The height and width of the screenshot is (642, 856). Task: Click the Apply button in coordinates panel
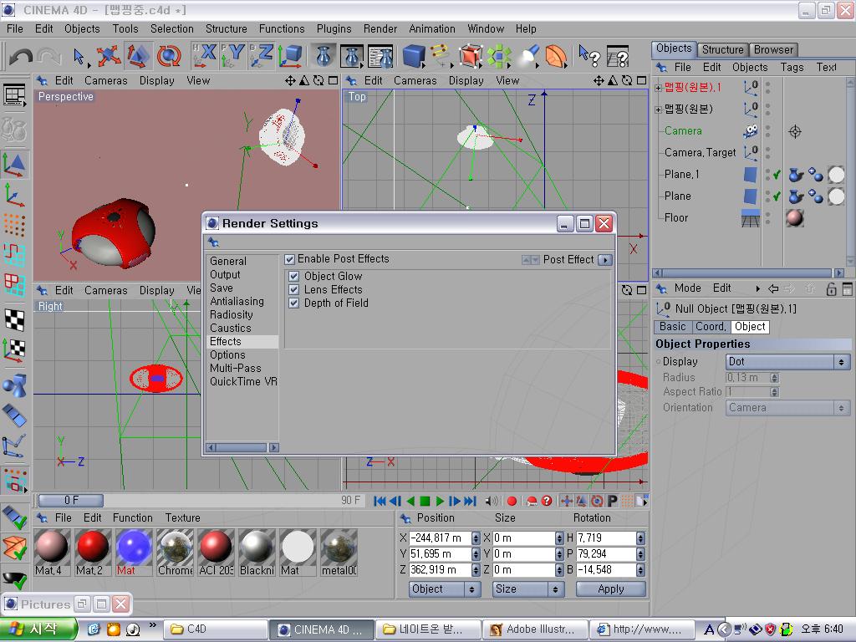611,589
